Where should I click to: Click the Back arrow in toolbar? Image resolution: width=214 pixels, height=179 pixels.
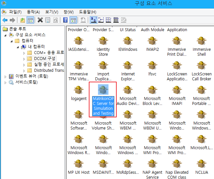(5, 20)
